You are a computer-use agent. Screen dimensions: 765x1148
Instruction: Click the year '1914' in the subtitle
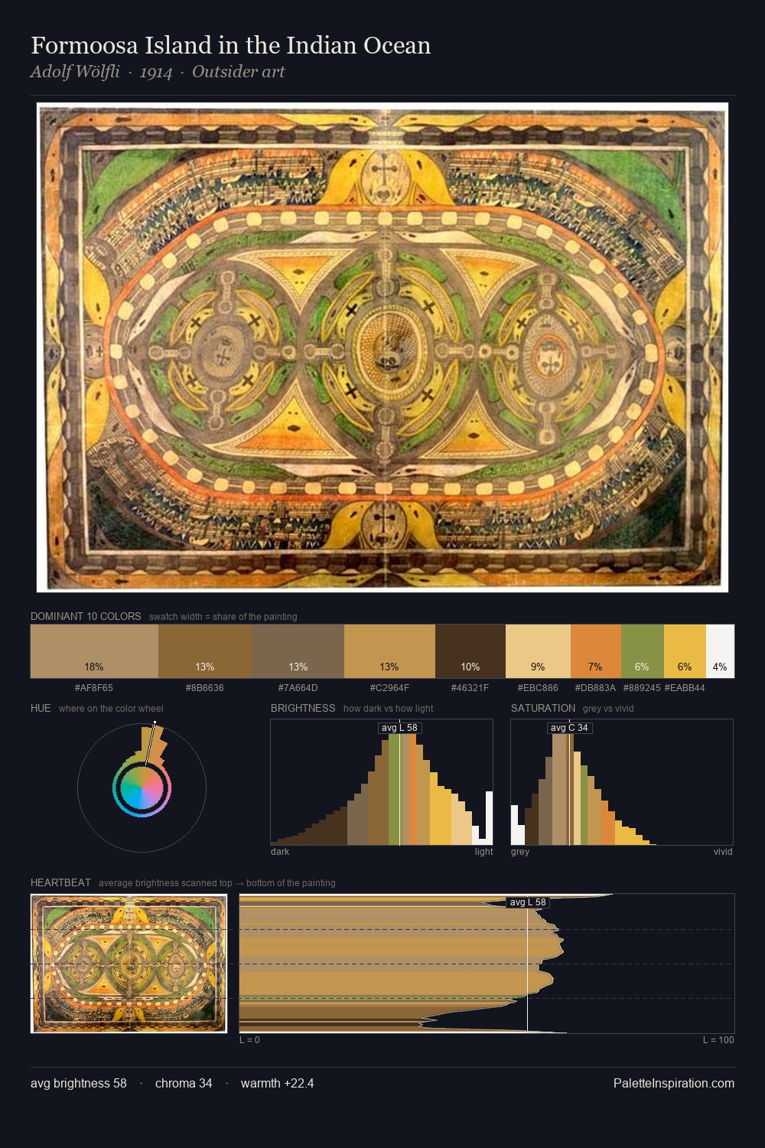(156, 73)
